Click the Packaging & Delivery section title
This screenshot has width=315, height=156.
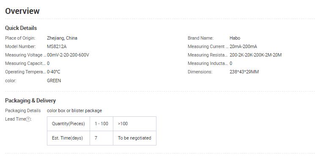click(x=30, y=100)
